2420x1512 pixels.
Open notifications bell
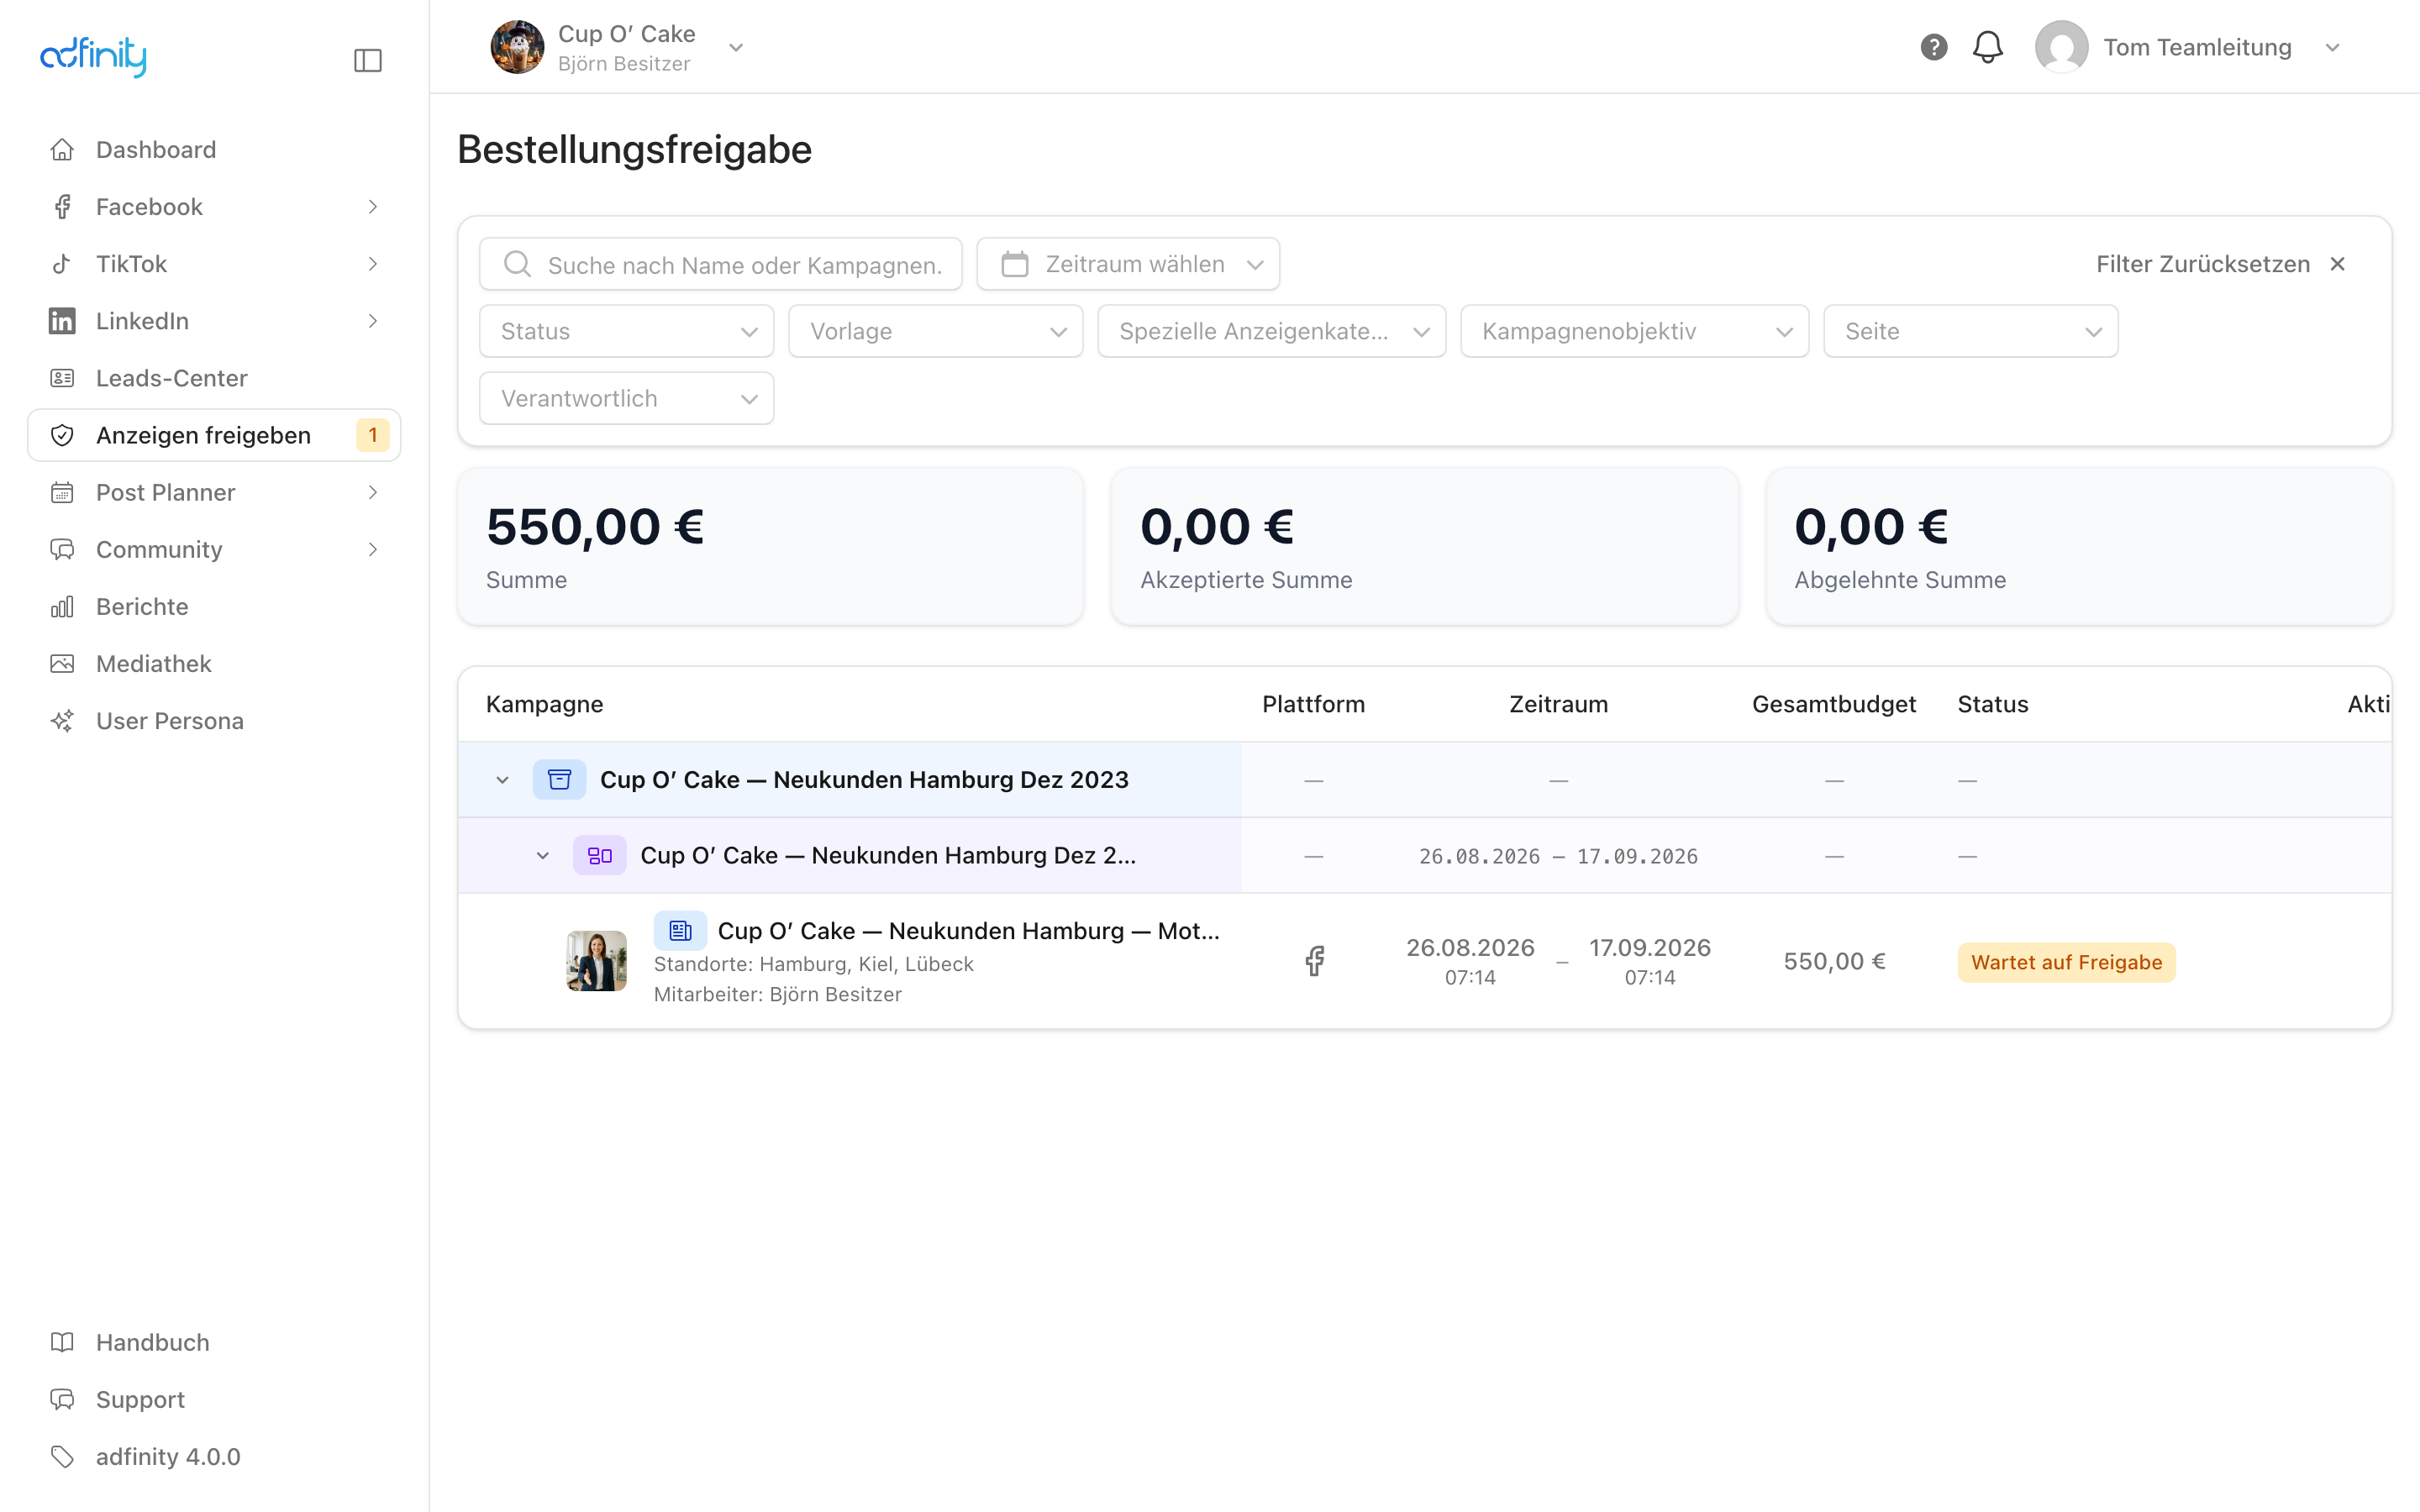(1987, 47)
